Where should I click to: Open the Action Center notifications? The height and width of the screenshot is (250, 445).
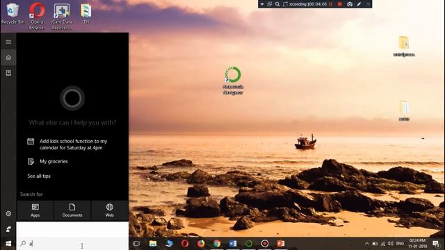[436, 244]
